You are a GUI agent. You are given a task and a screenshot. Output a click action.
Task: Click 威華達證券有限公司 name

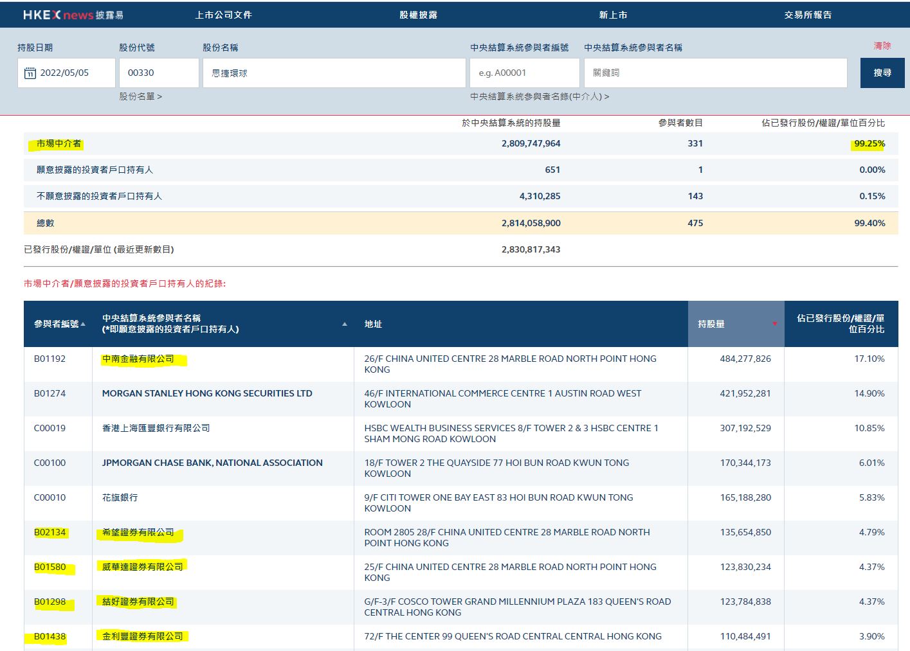143,567
